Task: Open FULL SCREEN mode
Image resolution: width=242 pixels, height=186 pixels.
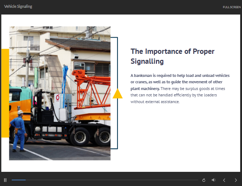Action: pos(232,7)
